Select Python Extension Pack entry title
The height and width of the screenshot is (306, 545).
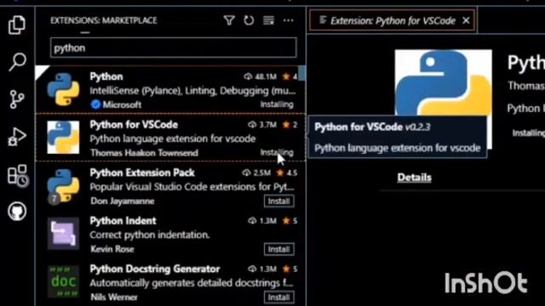click(142, 173)
